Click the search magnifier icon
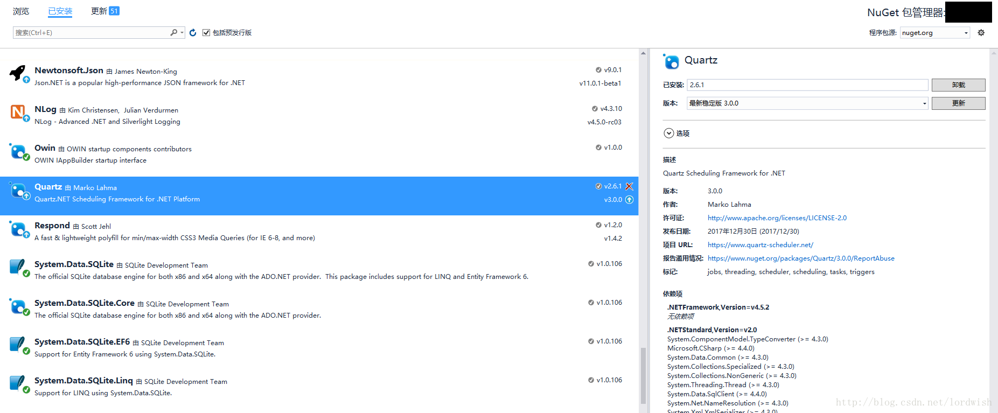The width and height of the screenshot is (998, 413). click(173, 33)
